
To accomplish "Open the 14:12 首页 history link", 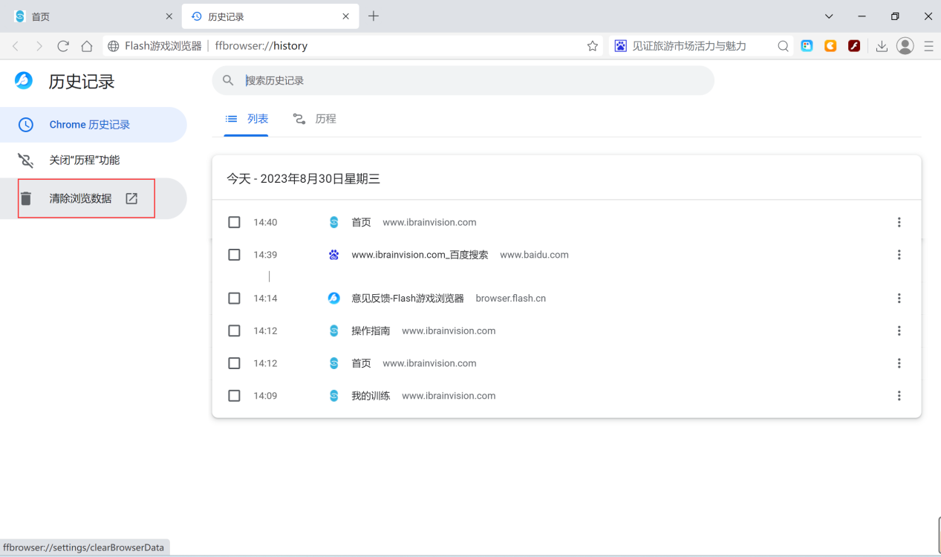I will (361, 363).
